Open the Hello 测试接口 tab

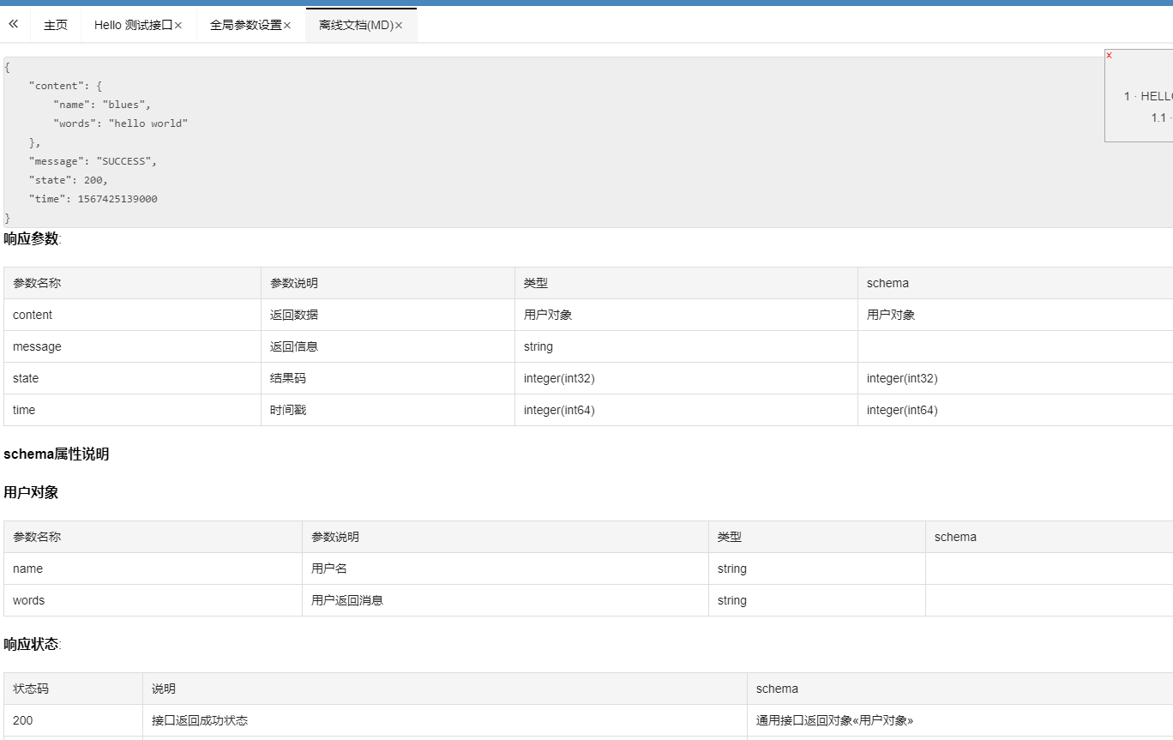click(x=133, y=25)
